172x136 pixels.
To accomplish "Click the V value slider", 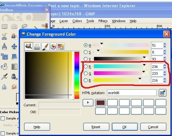I will point(121,59).
